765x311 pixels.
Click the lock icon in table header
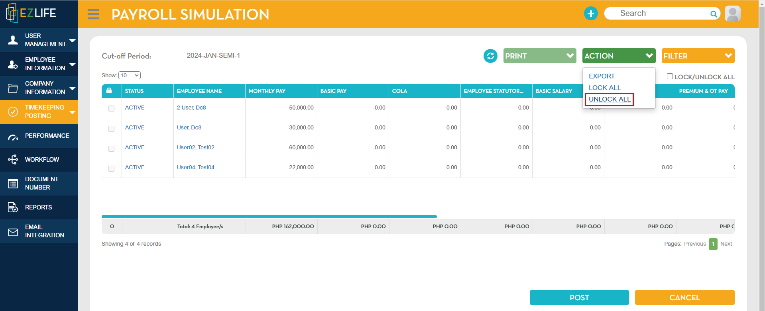click(109, 90)
